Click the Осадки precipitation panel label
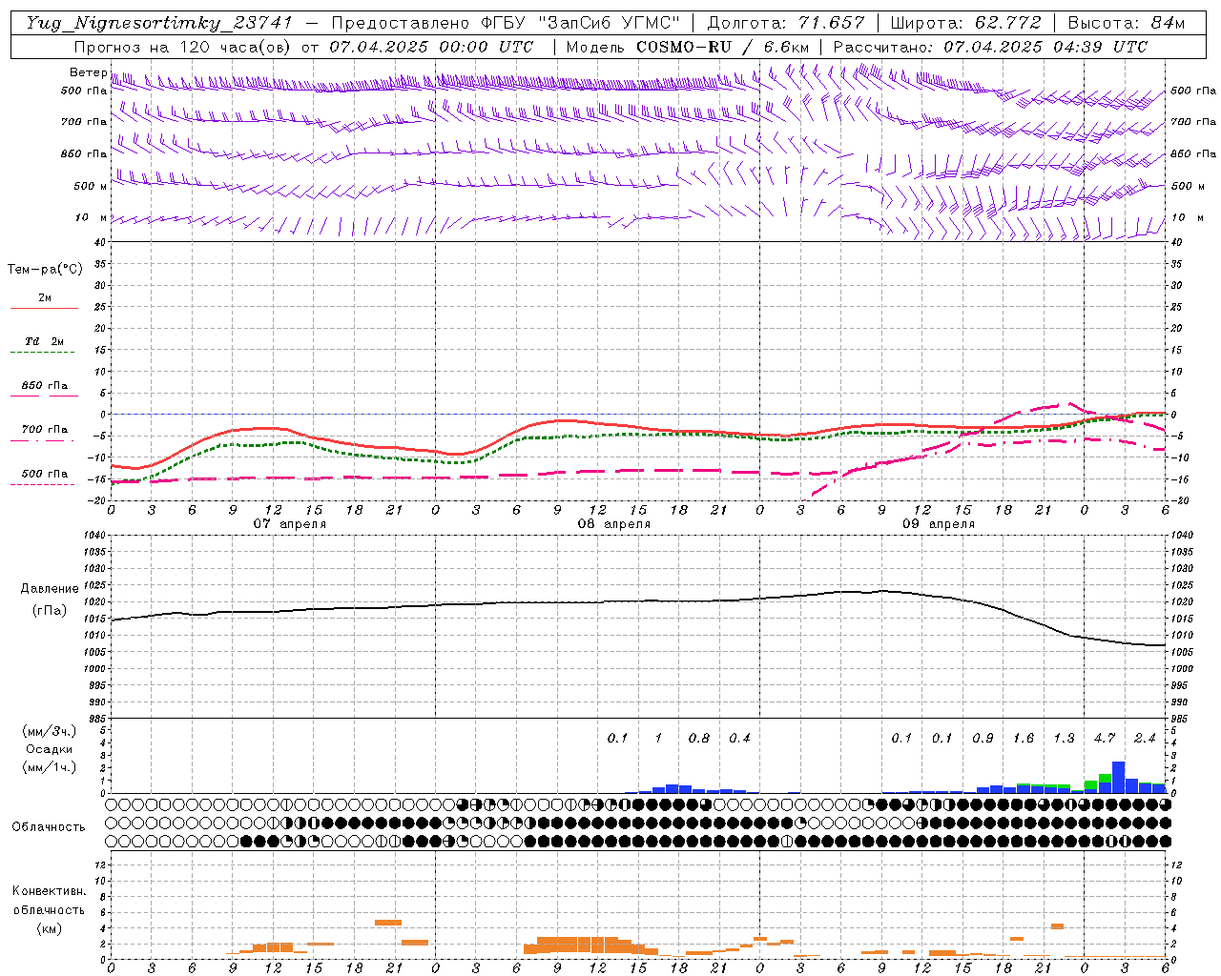The image size is (1221, 976). (x=49, y=749)
